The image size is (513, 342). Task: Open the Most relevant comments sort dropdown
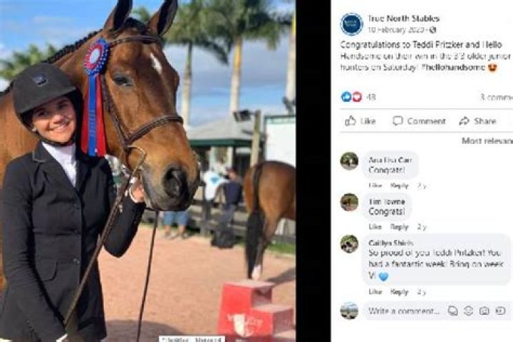pyautogui.click(x=487, y=141)
